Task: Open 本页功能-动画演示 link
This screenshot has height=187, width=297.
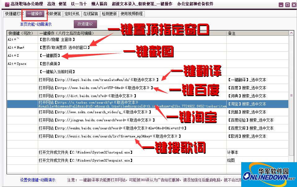Action: [x=36, y=24]
